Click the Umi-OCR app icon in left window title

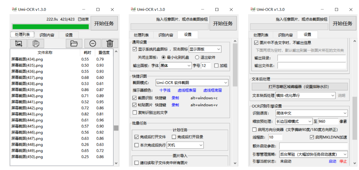click(x=14, y=9)
